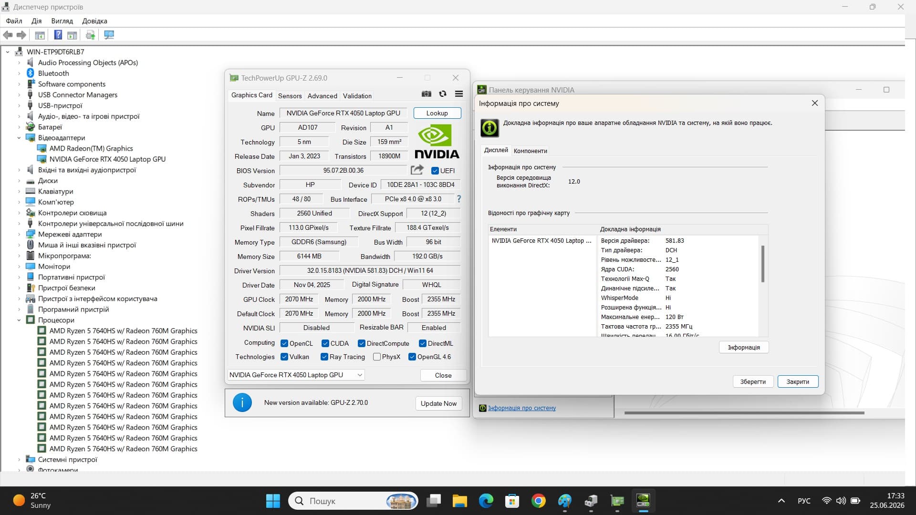Image resolution: width=916 pixels, height=515 pixels.
Task: Collapse the Процесори tree node
Action: pos(19,320)
